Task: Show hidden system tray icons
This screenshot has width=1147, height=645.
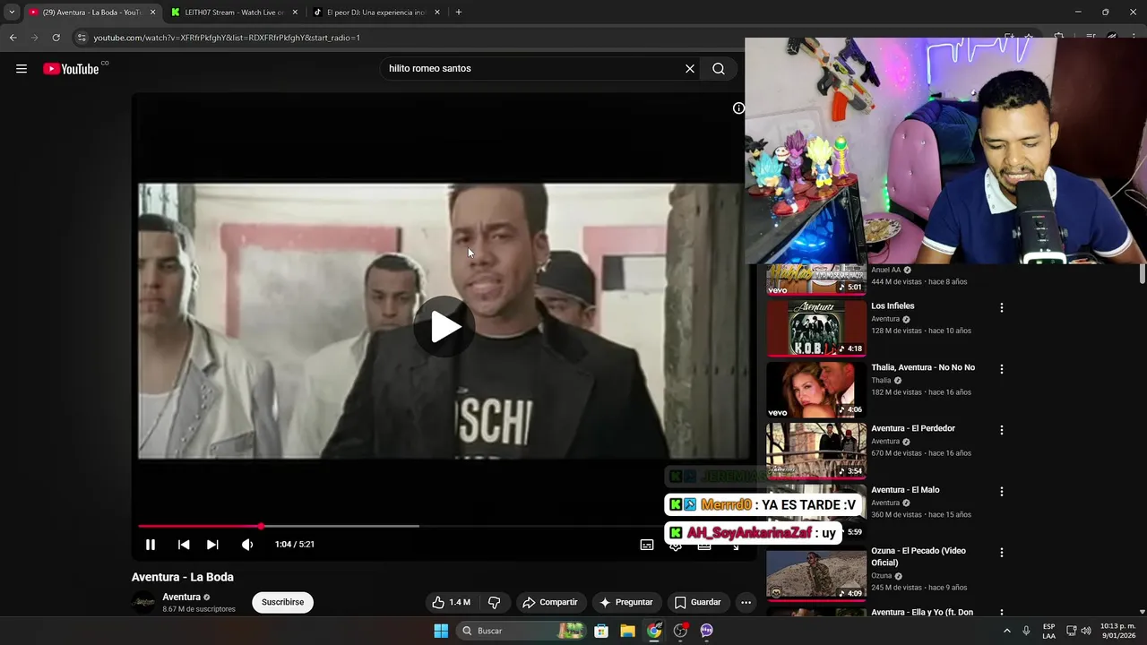Action: (1006, 632)
